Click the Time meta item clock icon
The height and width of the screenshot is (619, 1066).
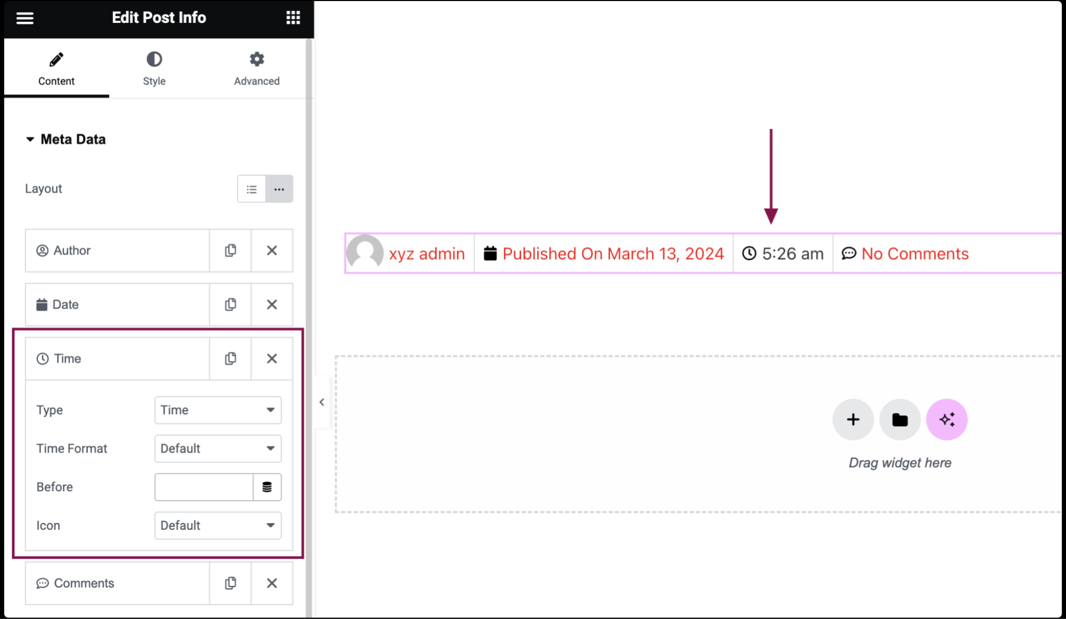pyautogui.click(x=42, y=358)
